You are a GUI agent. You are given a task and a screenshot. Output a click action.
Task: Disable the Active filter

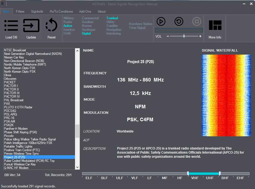pyautogui.click(x=68, y=26)
